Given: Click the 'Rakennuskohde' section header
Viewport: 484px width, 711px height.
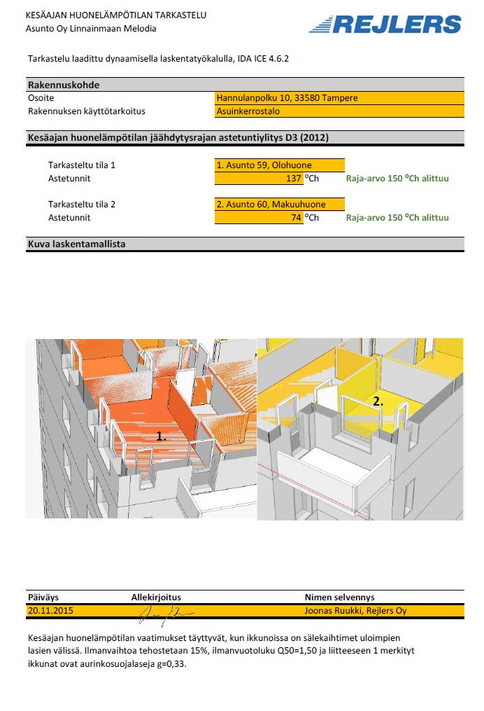Looking at the screenshot, I should point(245,85).
